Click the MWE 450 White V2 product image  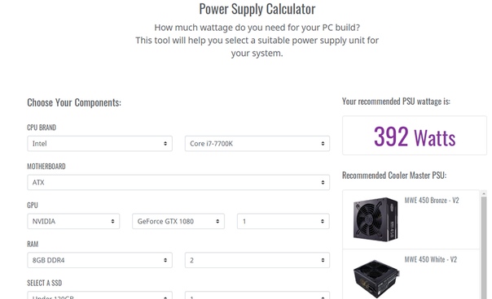point(376,279)
